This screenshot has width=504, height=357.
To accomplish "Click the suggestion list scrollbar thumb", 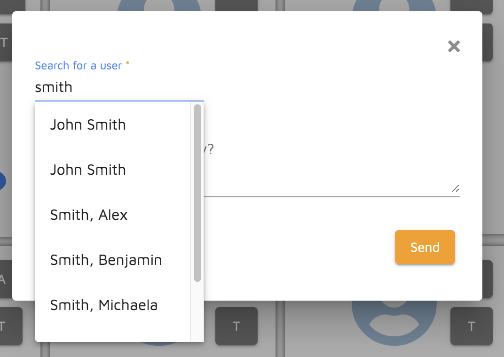I will (x=197, y=193).
